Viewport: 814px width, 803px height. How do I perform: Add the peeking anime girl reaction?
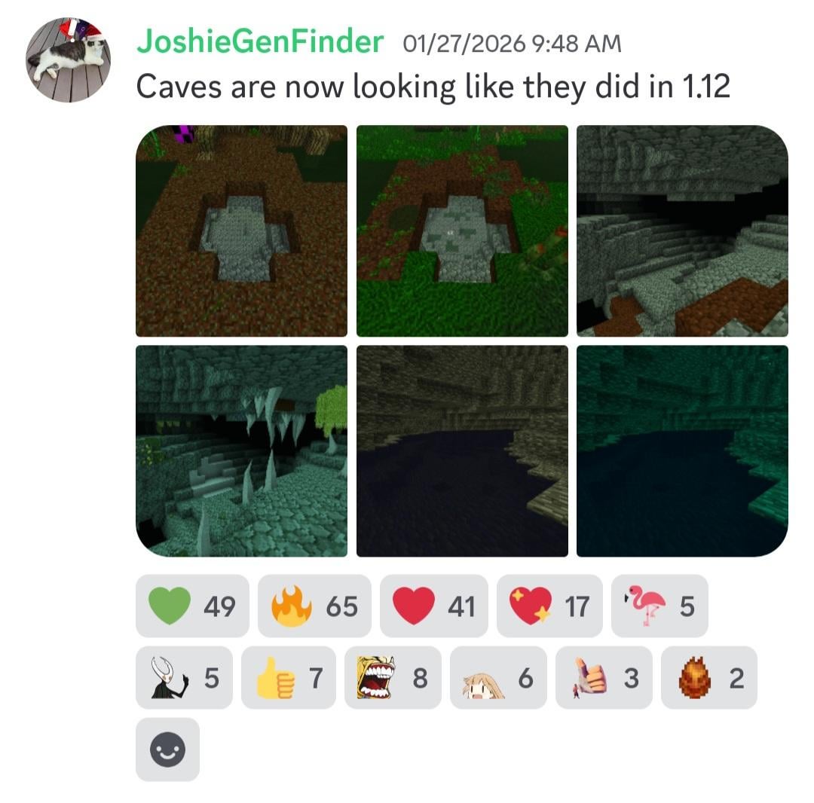click(x=498, y=677)
